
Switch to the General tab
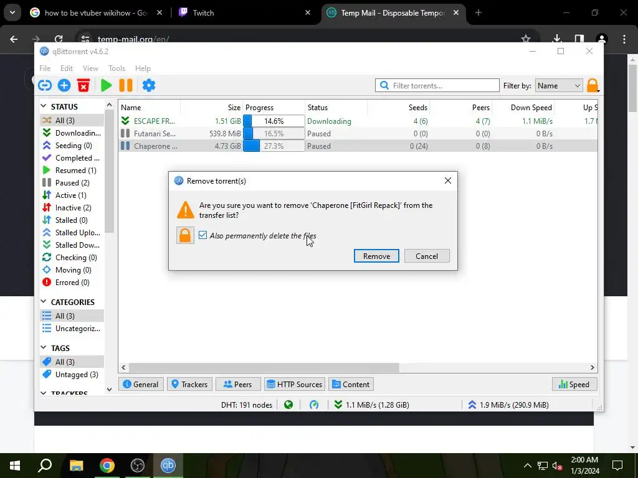click(141, 384)
